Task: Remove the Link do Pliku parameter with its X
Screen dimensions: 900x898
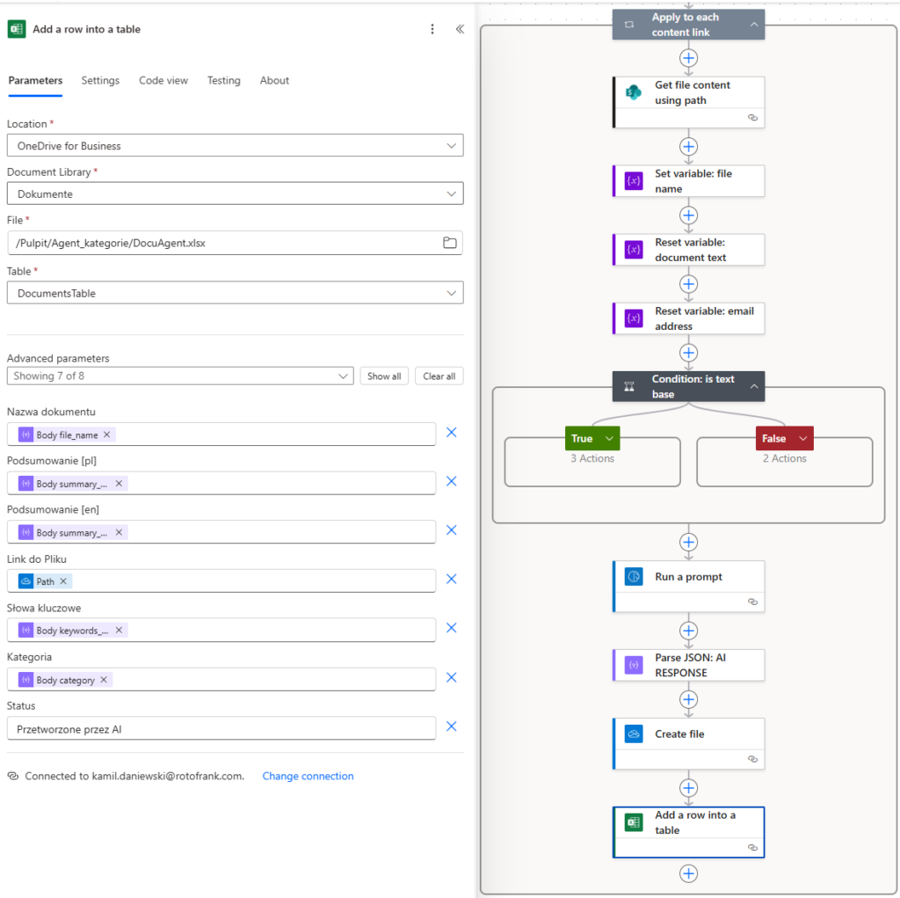Action: [452, 579]
